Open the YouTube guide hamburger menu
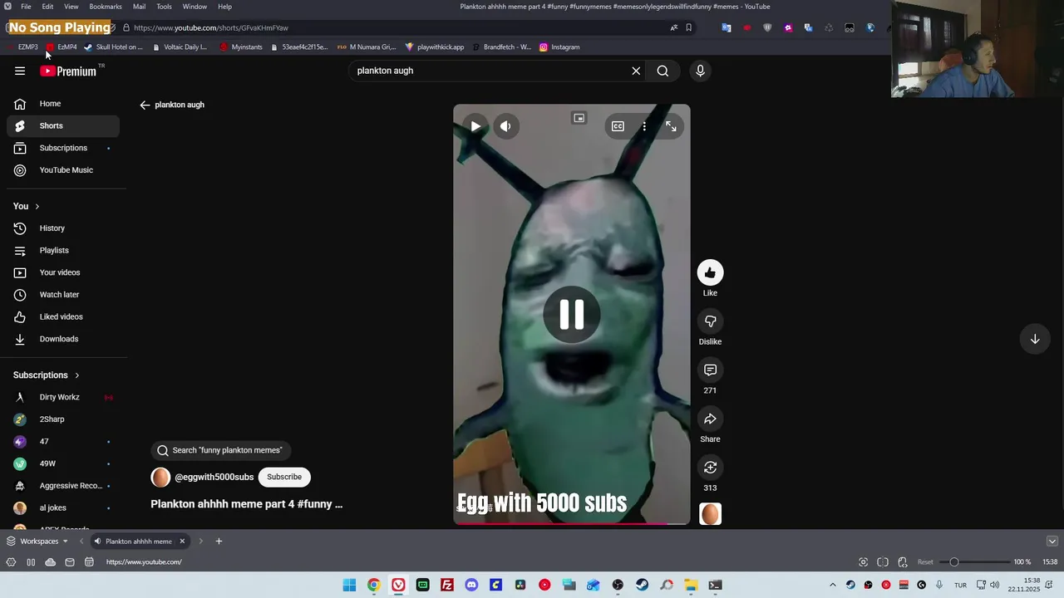Screen dimensions: 1064x598 tap(20, 71)
